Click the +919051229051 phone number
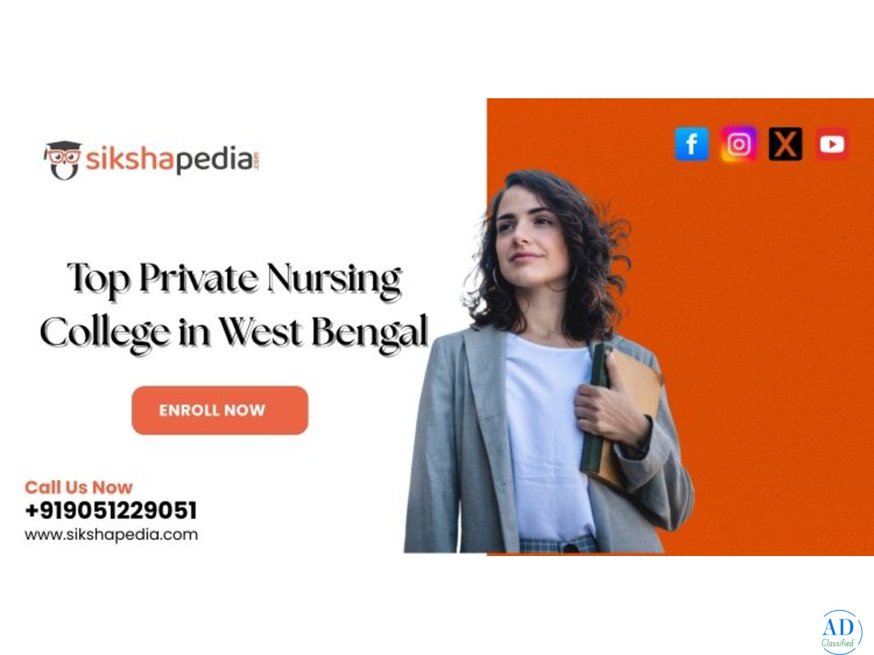874x655 pixels. tap(111, 511)
